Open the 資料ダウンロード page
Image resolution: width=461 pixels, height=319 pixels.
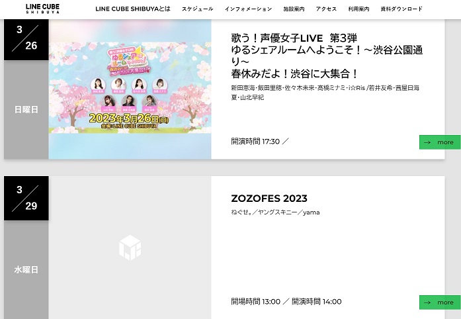pyautogui.click(x=401, y=9)
